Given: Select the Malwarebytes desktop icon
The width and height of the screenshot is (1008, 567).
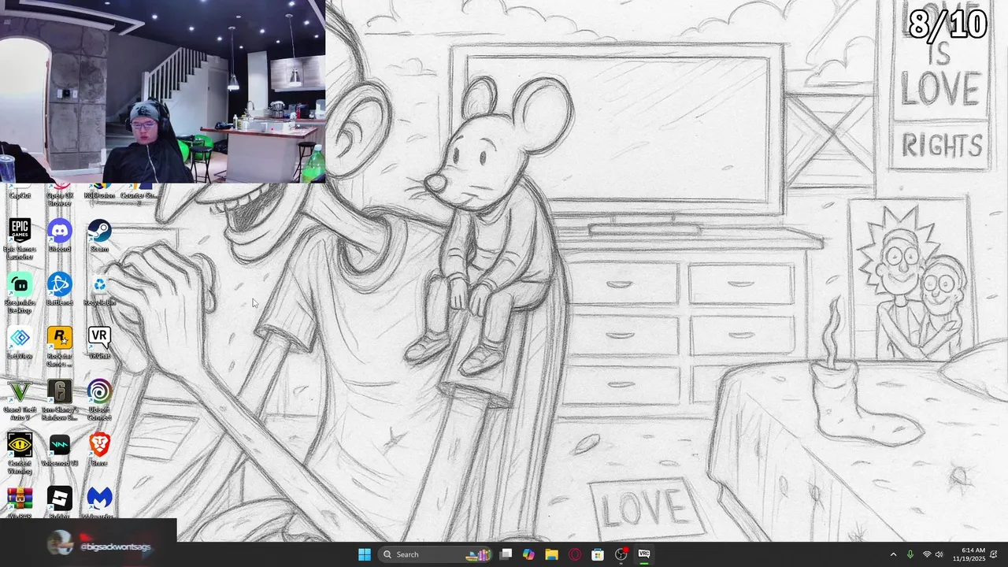Looking at the screenshot, I should pos(99,502).
